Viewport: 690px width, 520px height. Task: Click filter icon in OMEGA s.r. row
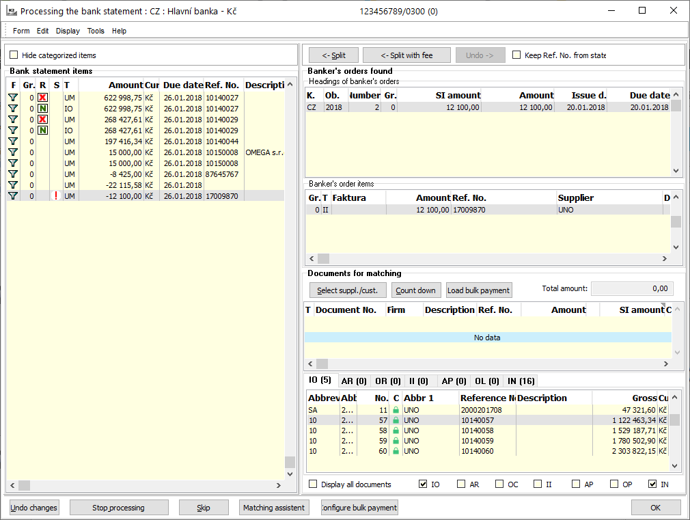(13, 152)
